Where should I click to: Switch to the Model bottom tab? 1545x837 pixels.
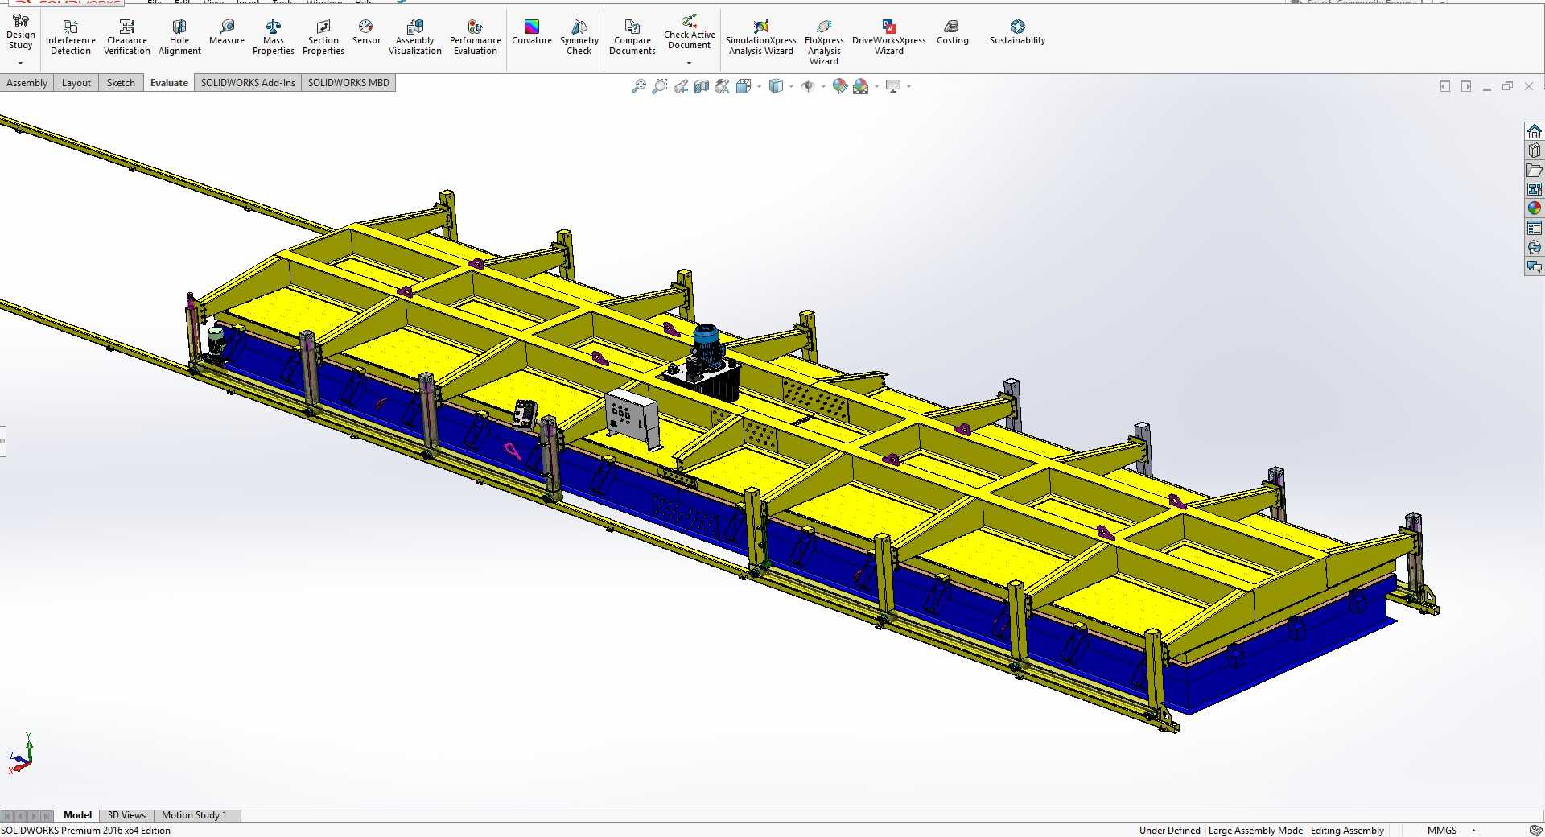(x=78, y=815)
